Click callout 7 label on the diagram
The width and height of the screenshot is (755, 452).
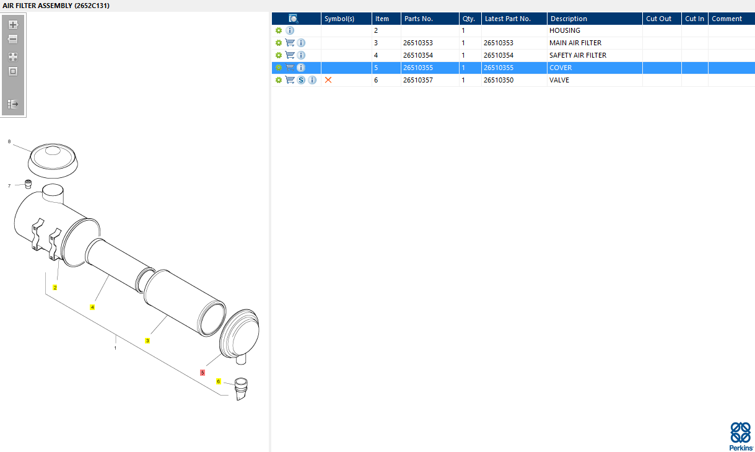click(x=9, y=185)
